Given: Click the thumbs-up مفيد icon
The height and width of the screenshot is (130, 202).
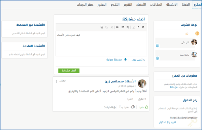Looking at the screenshot, I should tap(146, 107).
